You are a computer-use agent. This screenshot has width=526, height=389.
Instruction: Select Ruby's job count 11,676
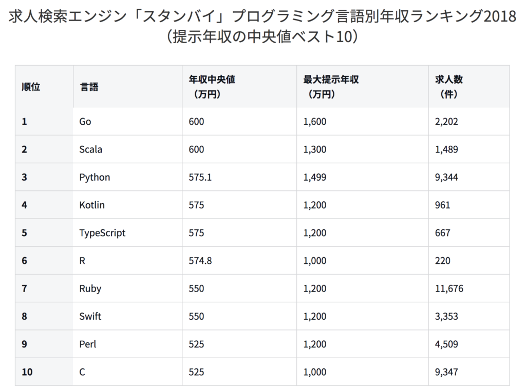(449, 288)
